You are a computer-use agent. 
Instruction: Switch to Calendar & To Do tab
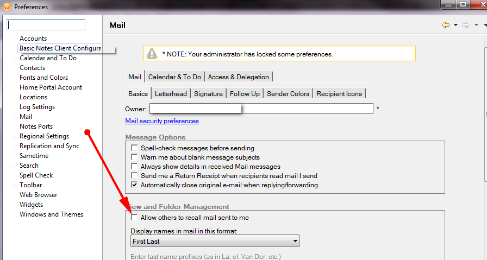174,77
